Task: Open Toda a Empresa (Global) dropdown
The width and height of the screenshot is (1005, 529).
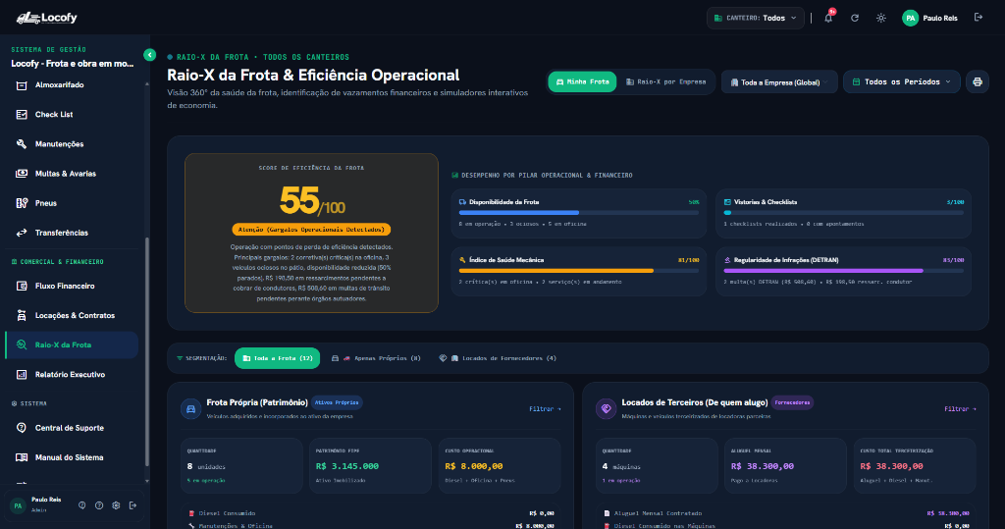Action: click(x=779, y=82)
